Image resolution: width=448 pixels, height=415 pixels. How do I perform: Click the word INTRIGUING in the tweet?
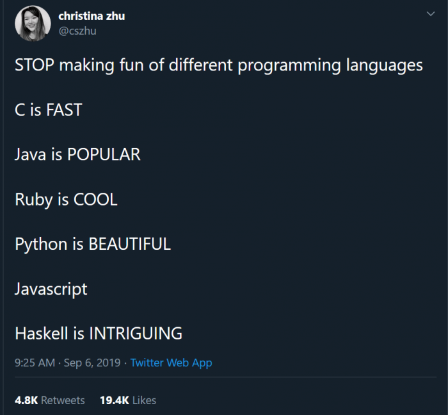[x=135, y=333]
